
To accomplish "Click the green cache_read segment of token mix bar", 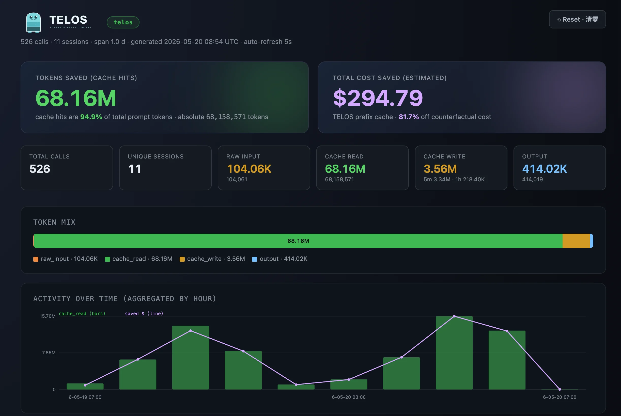I will click(x=298, y=241).
